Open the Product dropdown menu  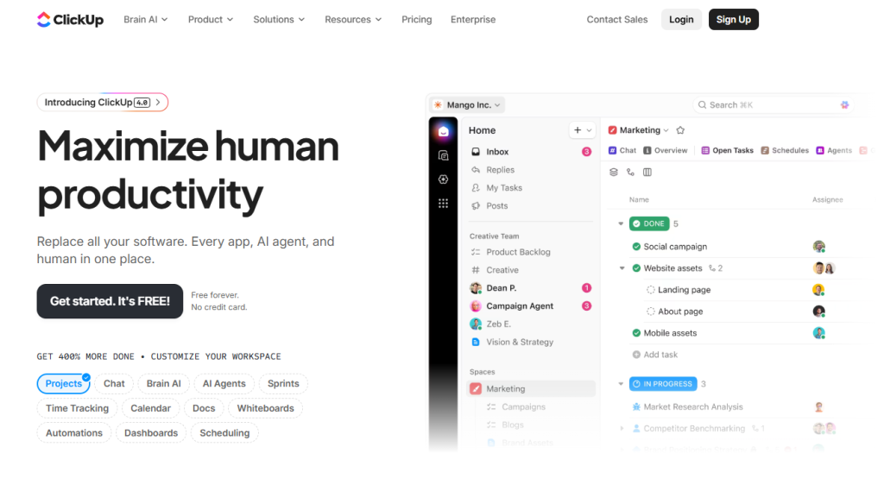click(211, 19)
